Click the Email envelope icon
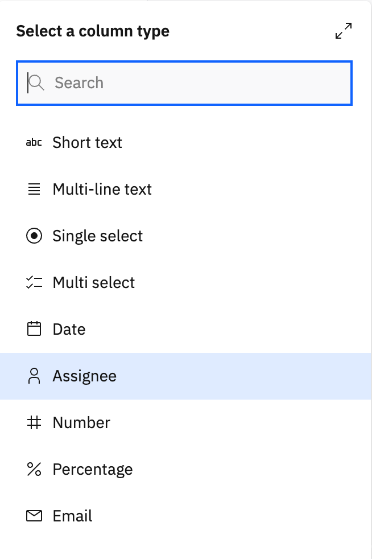The width and height of the screenshot is (372, 559). pyautogui.click(x=34, y=516)
